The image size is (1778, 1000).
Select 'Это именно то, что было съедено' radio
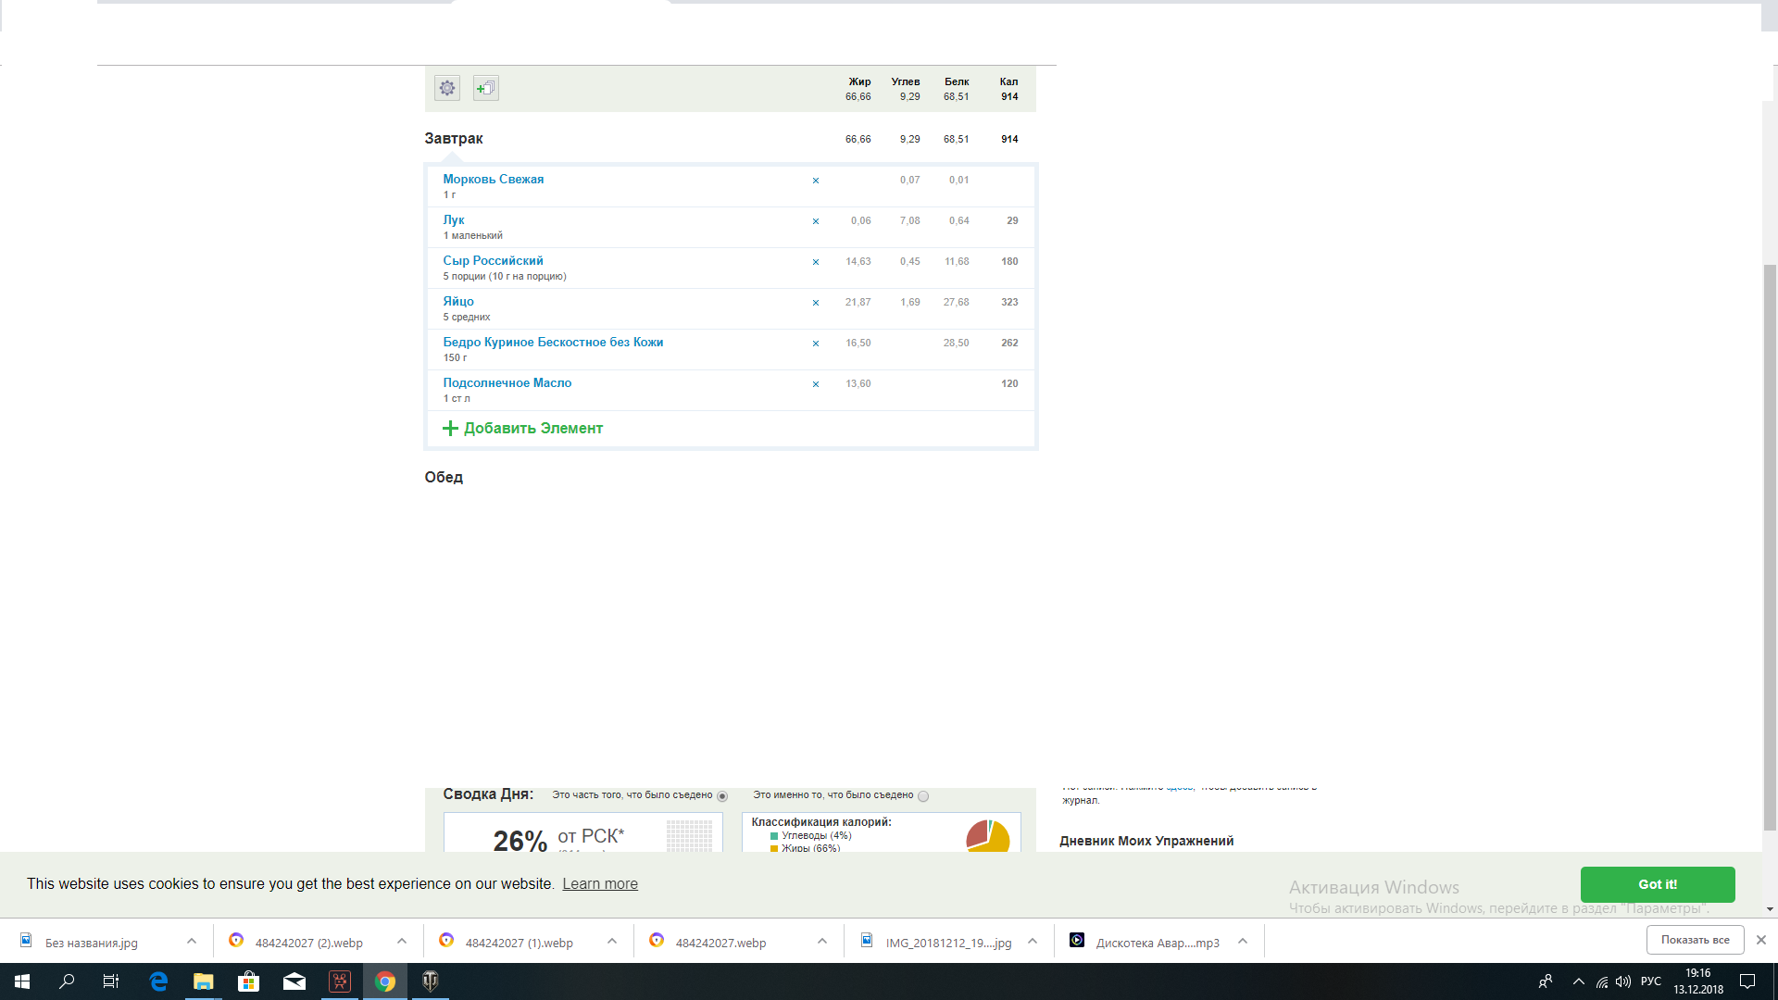(923, 796)
